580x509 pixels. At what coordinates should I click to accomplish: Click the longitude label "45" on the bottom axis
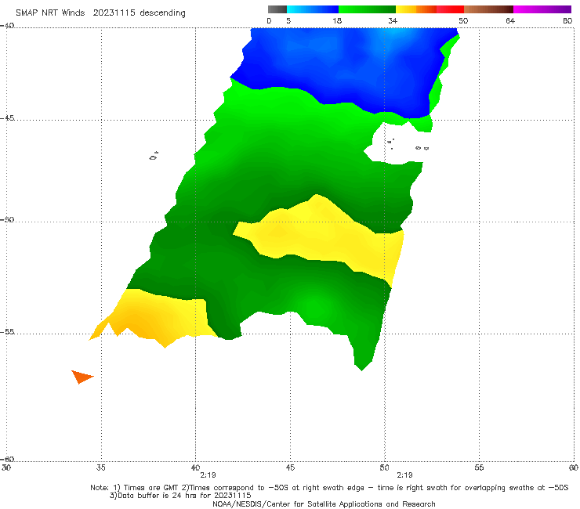(x=290, y=467)
